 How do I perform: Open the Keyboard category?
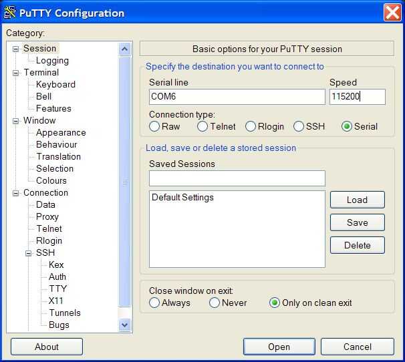pyautogui.click(x=55, y=84)
